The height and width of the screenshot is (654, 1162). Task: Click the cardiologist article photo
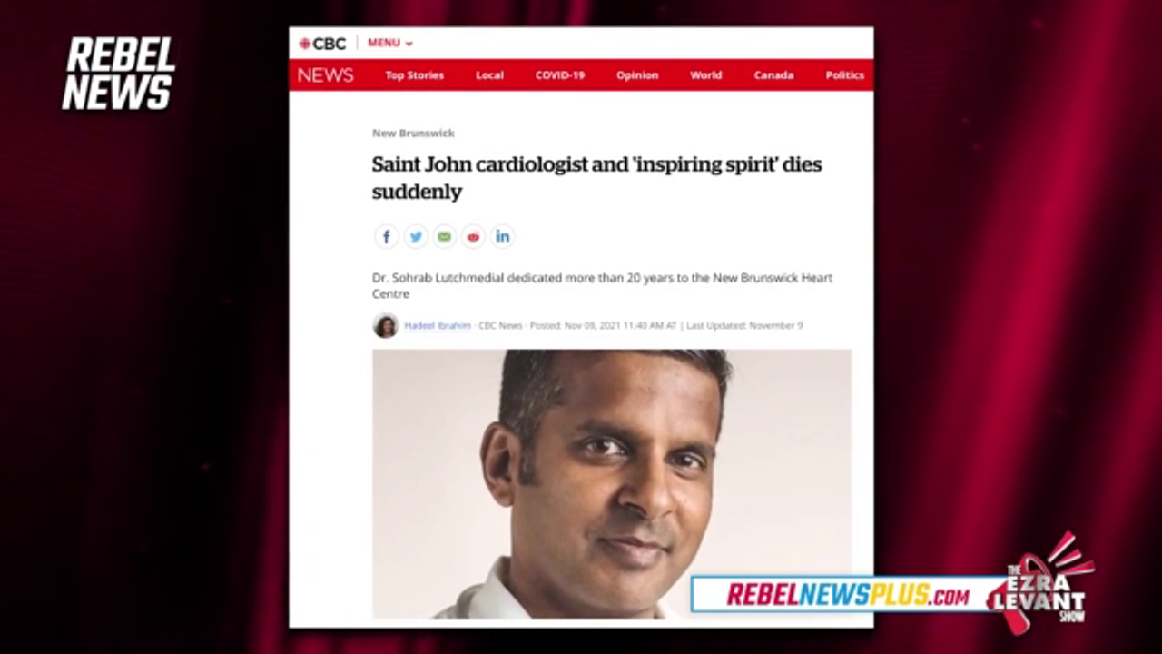[x=612, y=484]
